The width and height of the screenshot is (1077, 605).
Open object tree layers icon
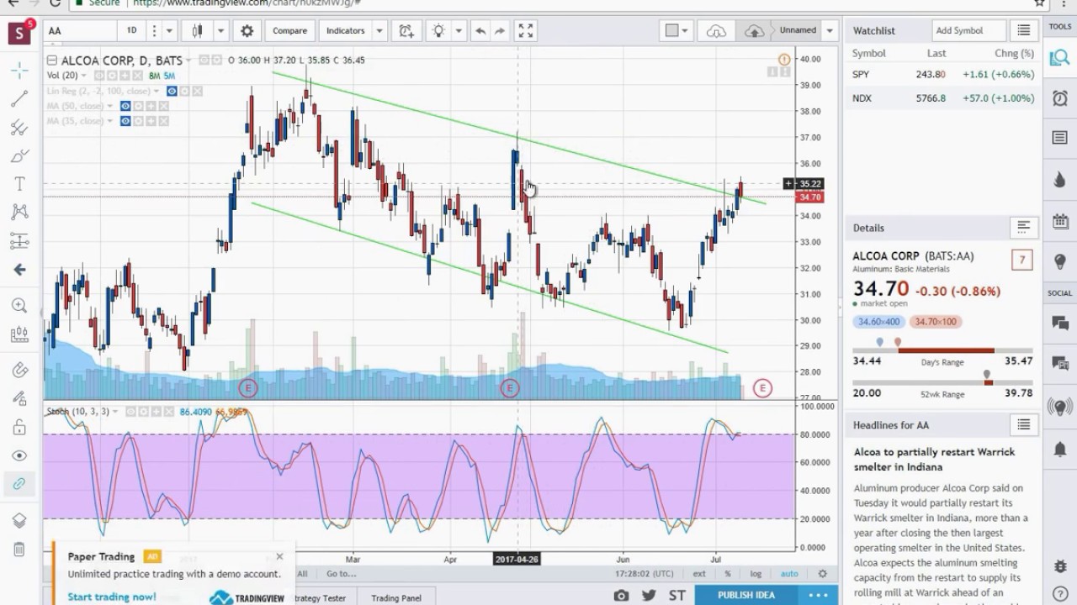(x=19, y=521)
